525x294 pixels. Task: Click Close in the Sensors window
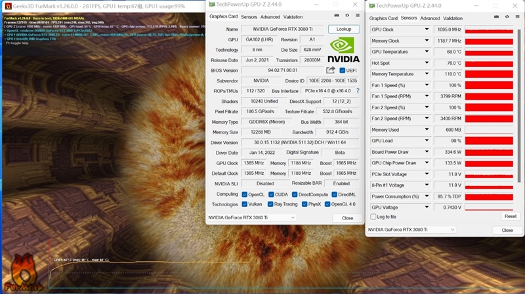(507, 230)
